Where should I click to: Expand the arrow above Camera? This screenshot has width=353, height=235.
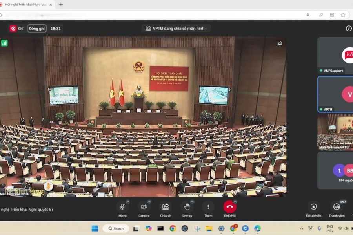pyautogui.click(x=149, y=201)
